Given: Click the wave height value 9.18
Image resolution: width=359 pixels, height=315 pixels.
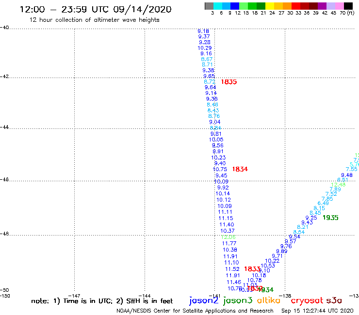Looking at the screenshot, I should 203,31.
